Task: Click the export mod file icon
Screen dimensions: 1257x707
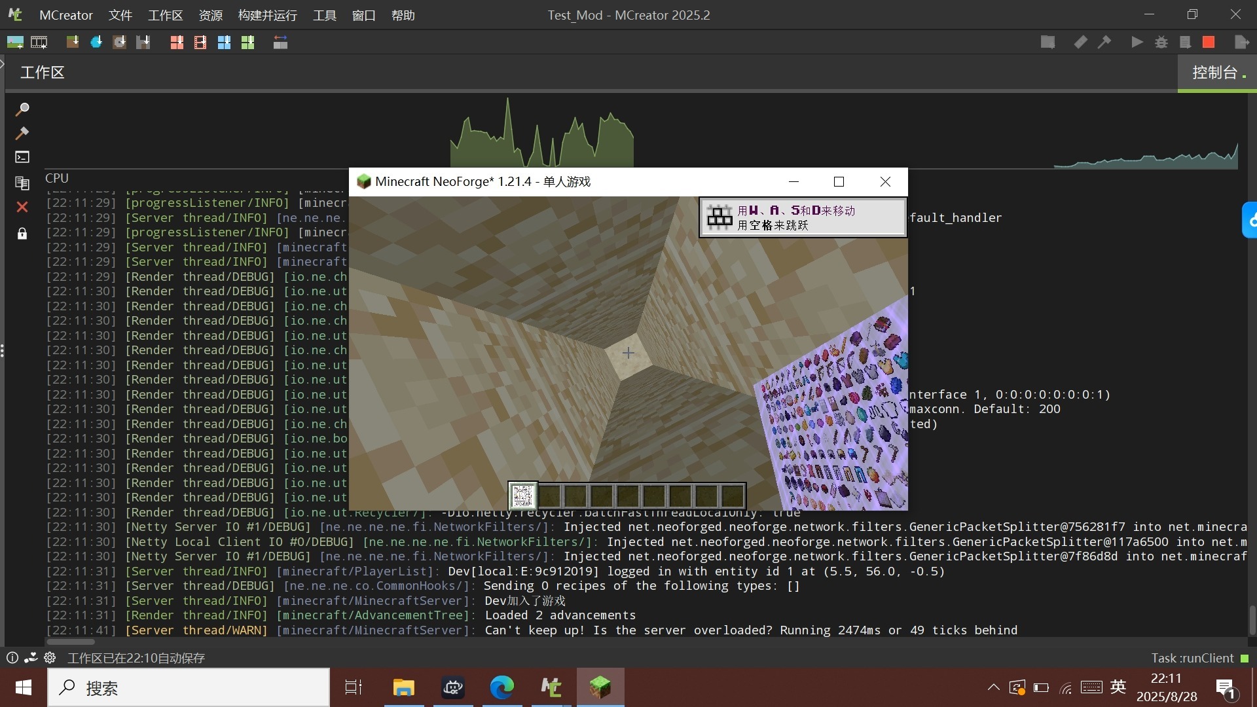Action: [x=1241, y=43]
